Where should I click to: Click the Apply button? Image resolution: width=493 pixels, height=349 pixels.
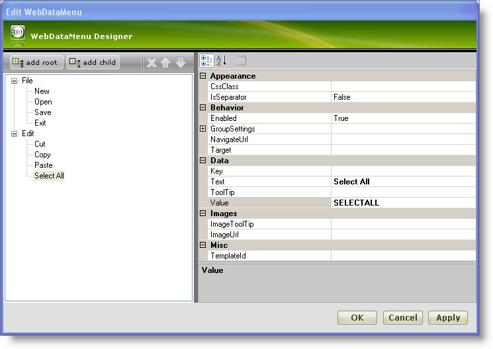[x=448, y=318]
